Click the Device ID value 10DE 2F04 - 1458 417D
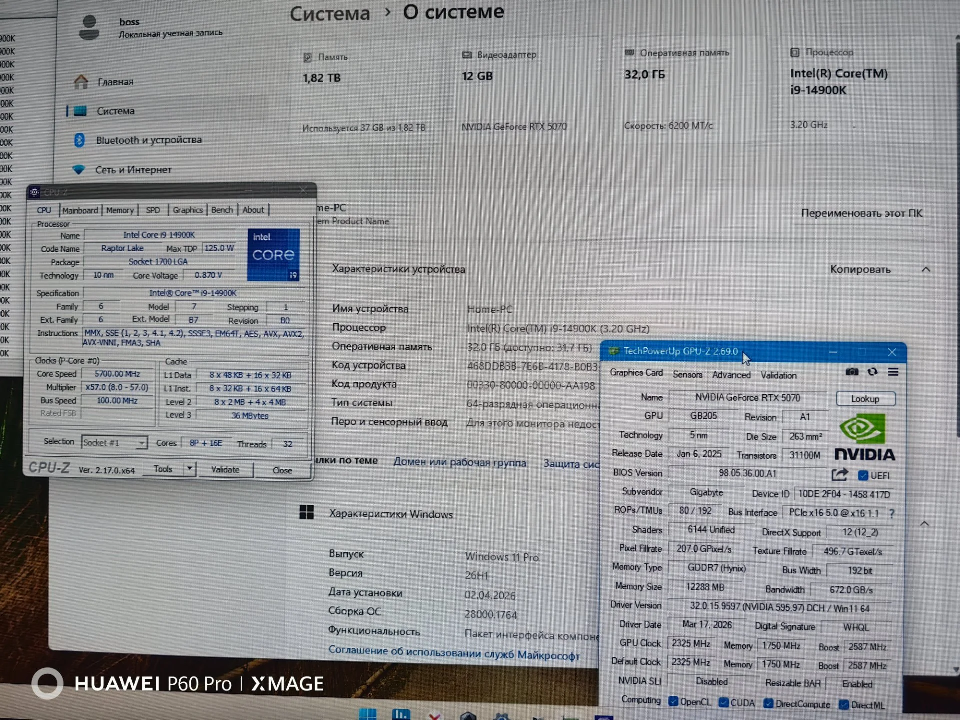Screen dimensions: 960x720 point(844,494)
